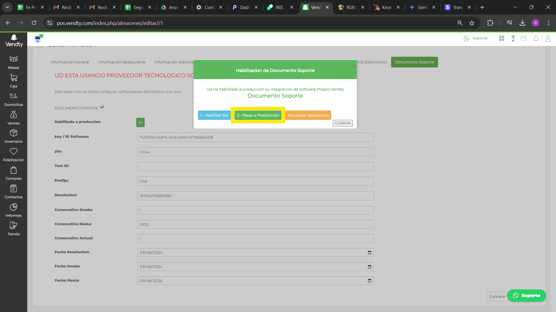Open the help question mark icon
556x312 pixels.
(513, 38)
